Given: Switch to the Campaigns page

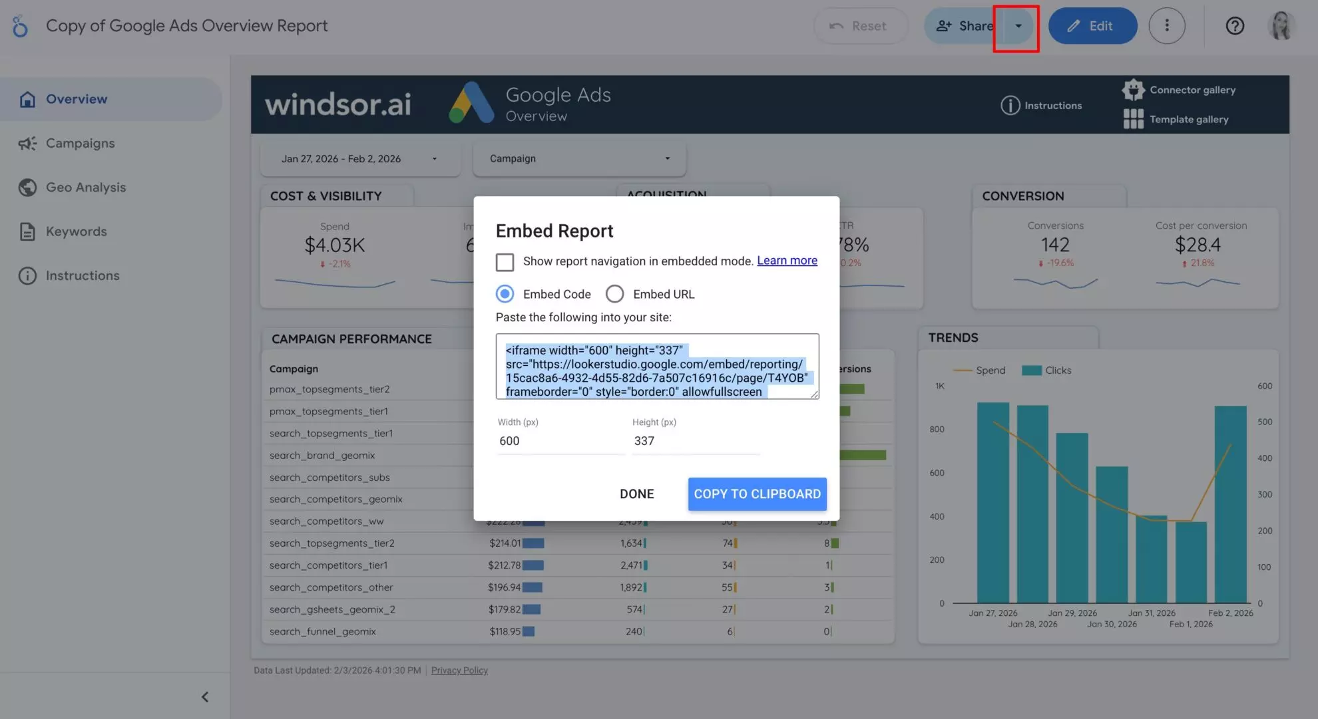Looking at the screenshot, I should 79,143.
